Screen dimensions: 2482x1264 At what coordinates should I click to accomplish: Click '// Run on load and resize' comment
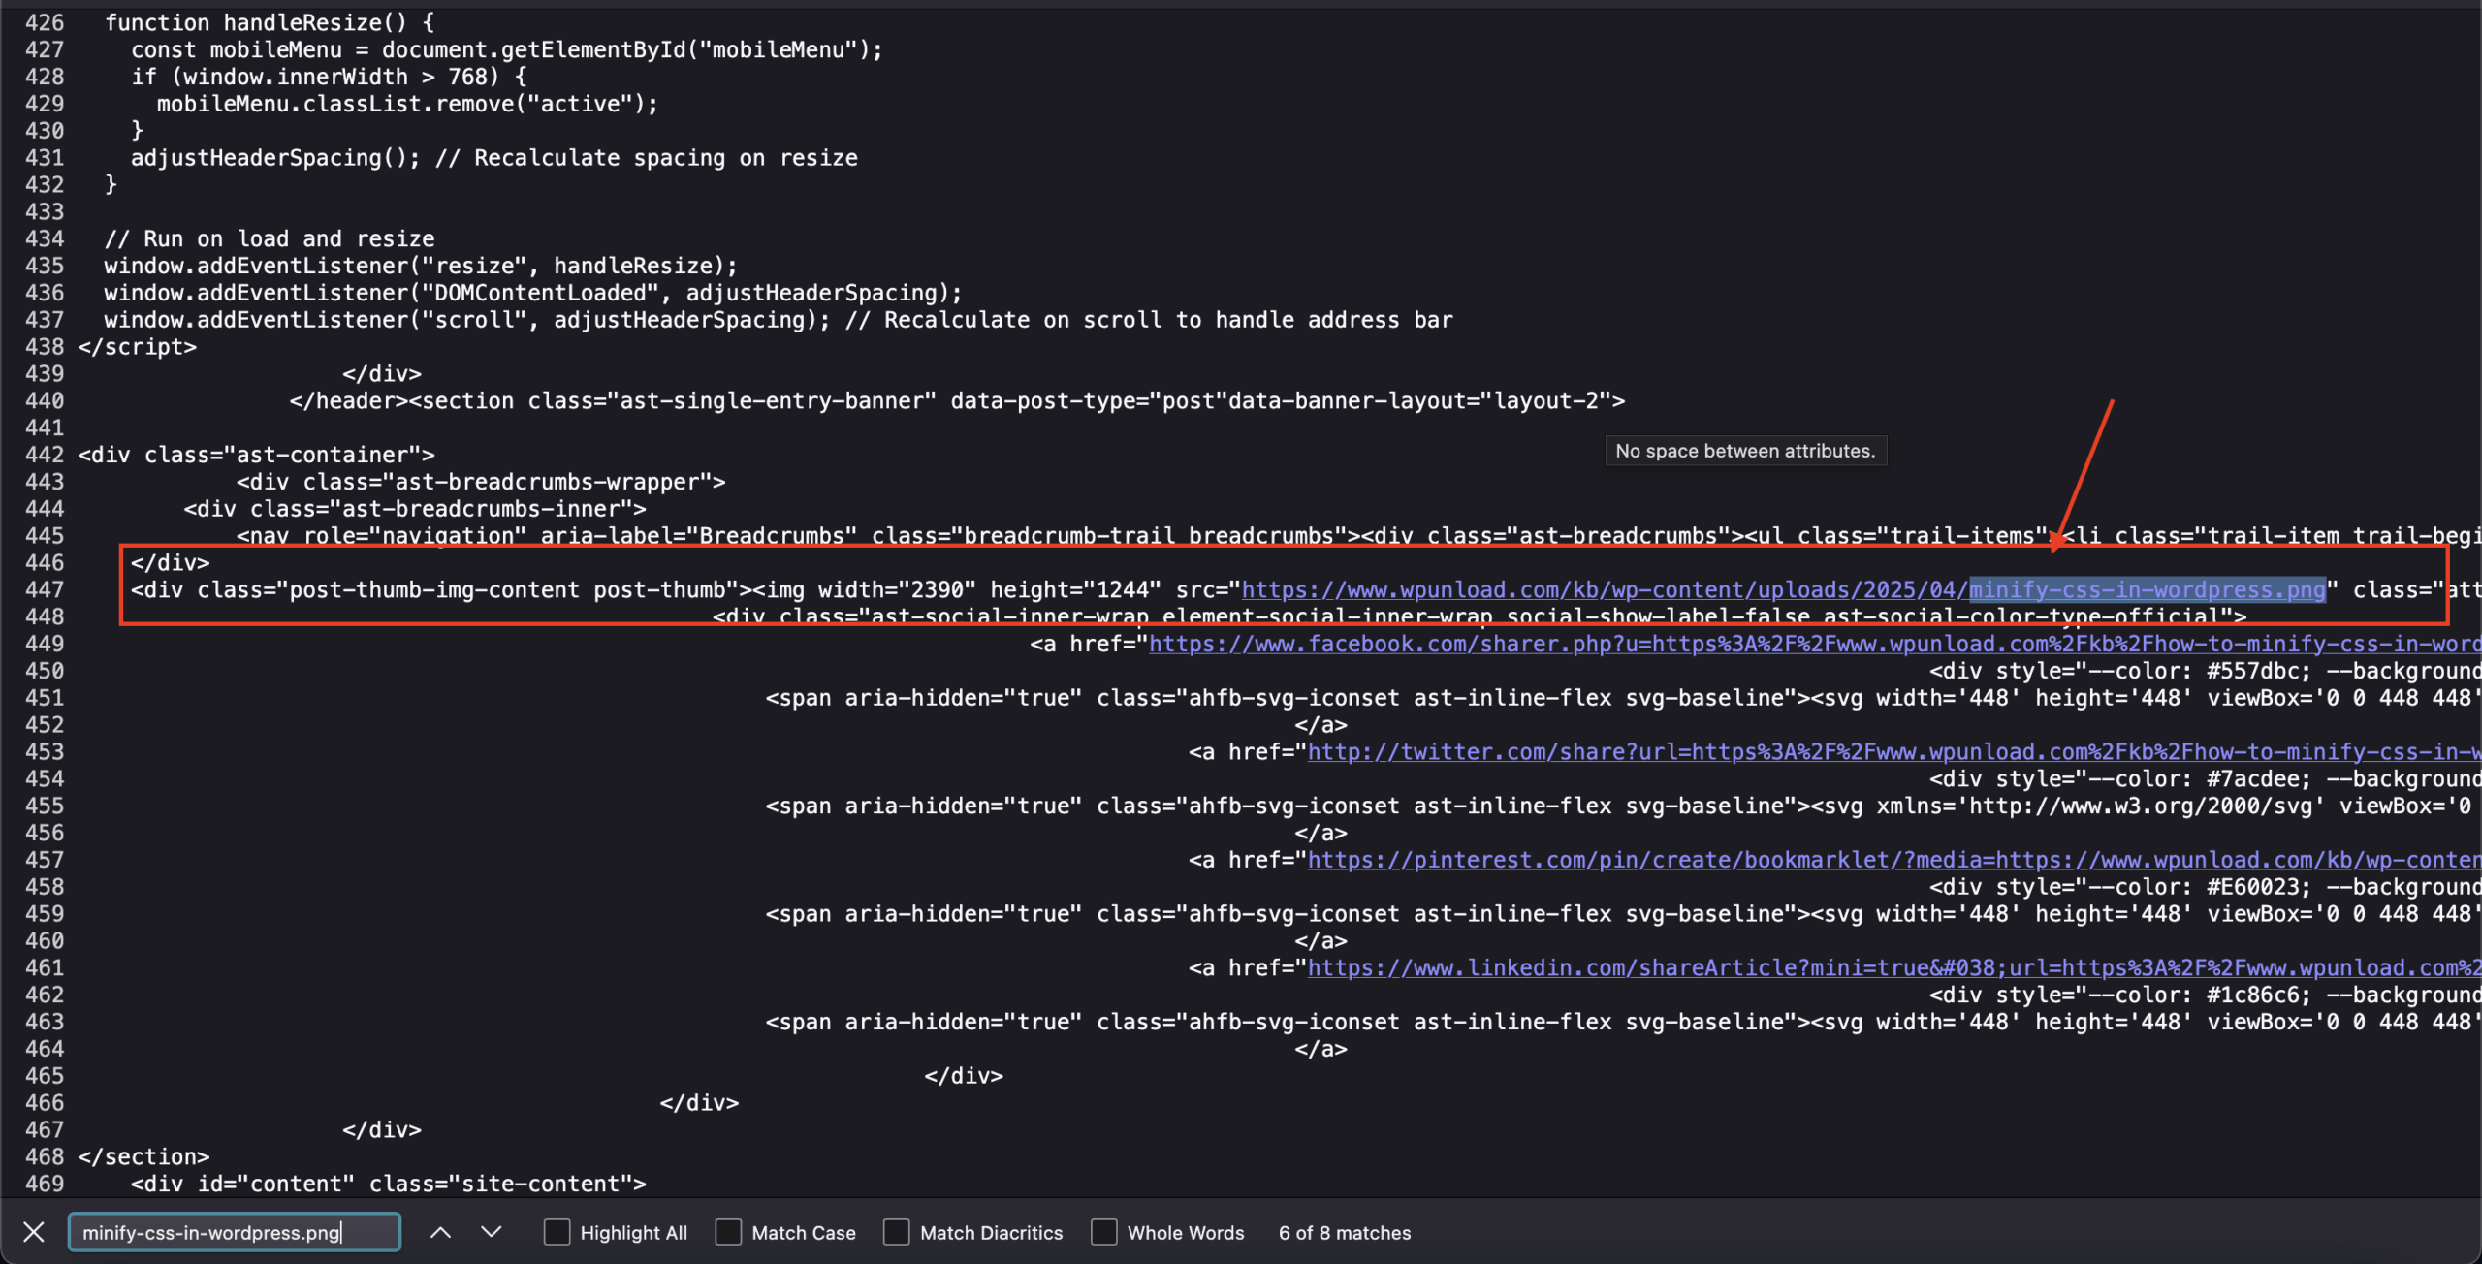[x=270, y=238]
